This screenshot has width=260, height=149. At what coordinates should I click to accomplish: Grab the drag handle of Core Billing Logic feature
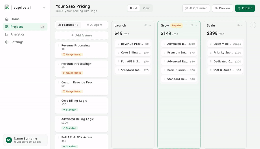[59, 100]
